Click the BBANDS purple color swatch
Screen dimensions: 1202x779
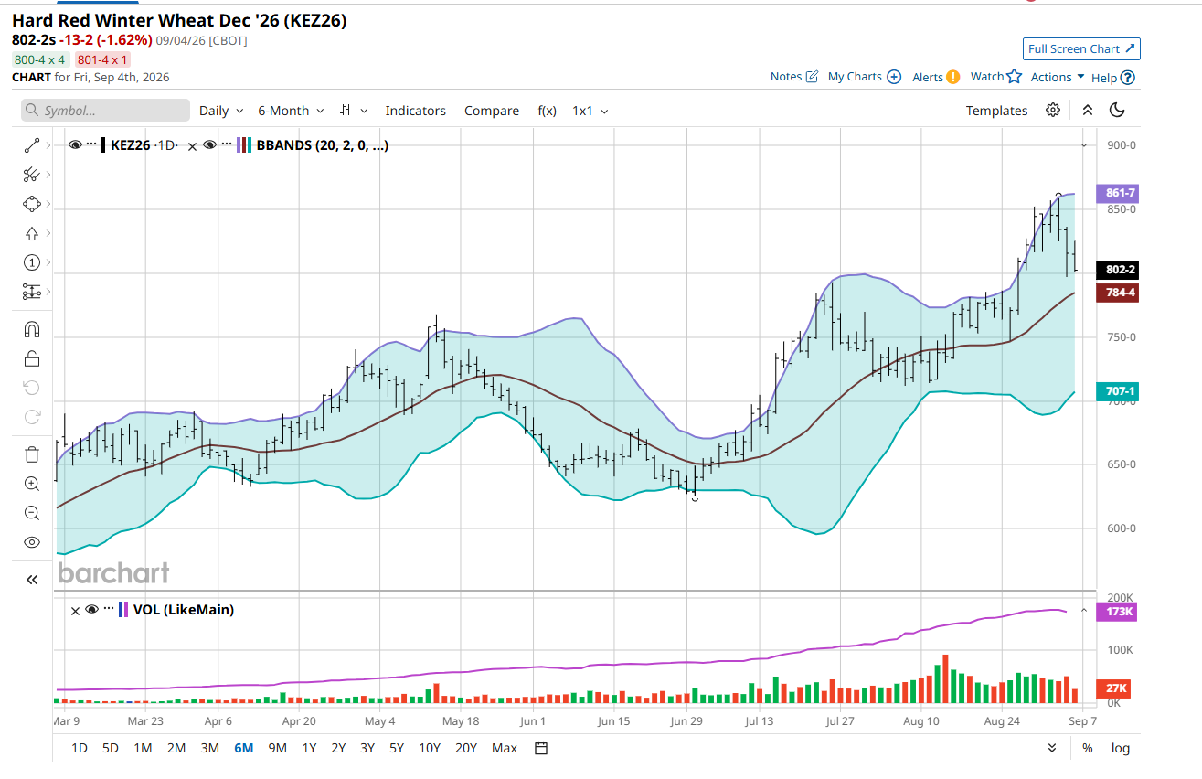pyautogui.click(x=240, y=144)
